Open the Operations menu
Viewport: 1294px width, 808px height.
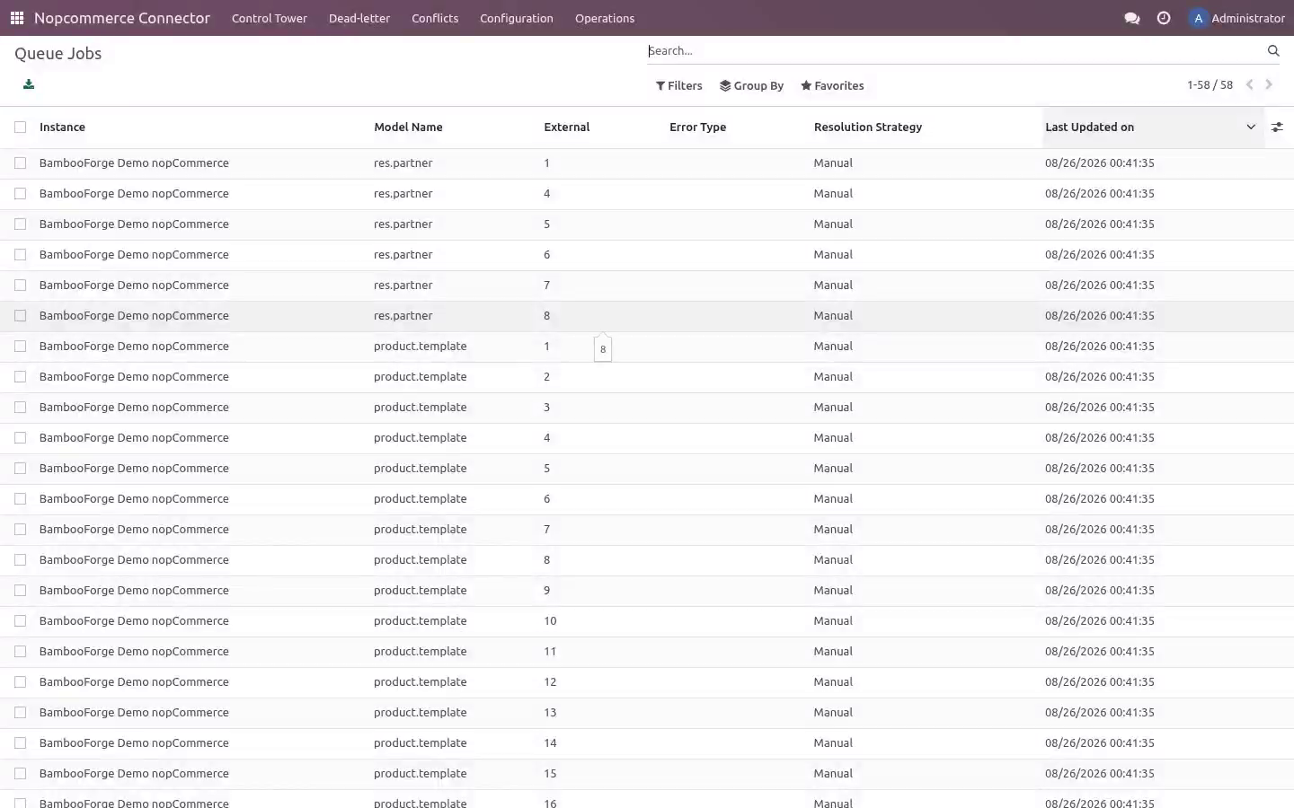(x=605, y=18)
